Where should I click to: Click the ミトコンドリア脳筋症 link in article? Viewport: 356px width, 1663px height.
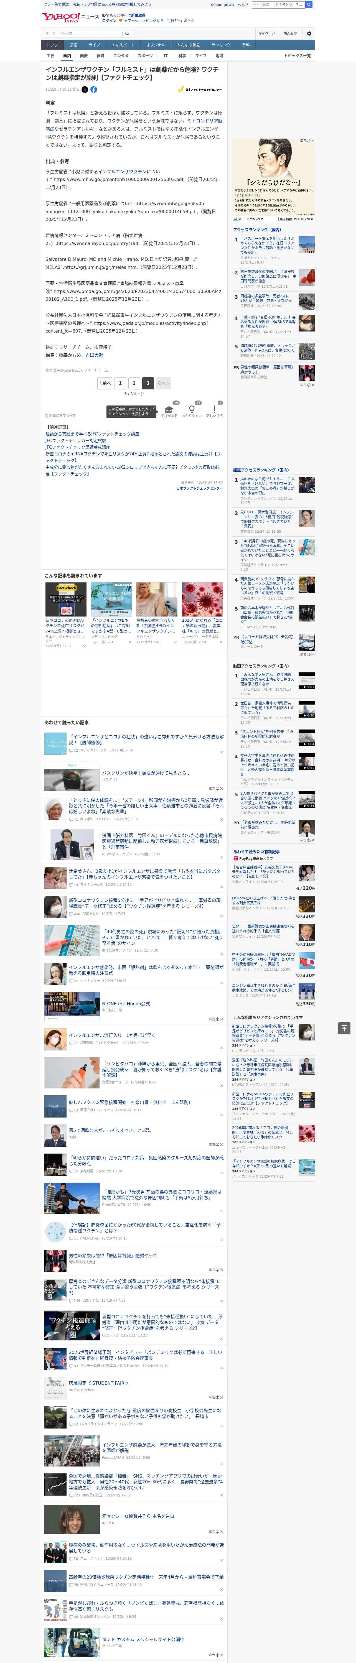pos(134,125)
